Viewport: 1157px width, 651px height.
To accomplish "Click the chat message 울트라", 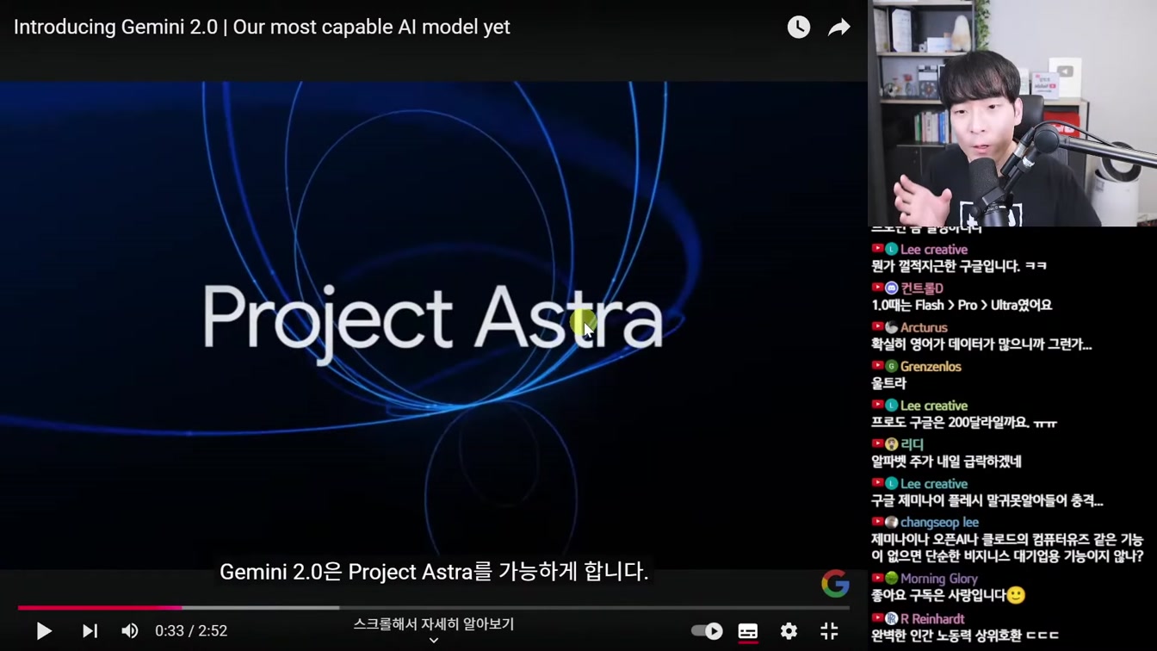I will (x=888, y=383).
